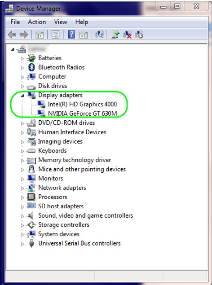
Task: Click the Uninstall device red X icon
Action: click(x=127, y=35)
